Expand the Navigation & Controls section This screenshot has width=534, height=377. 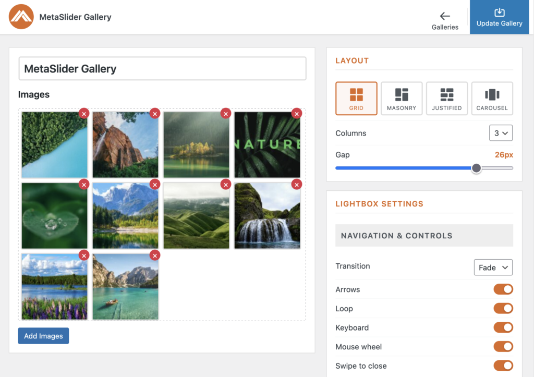424,236
